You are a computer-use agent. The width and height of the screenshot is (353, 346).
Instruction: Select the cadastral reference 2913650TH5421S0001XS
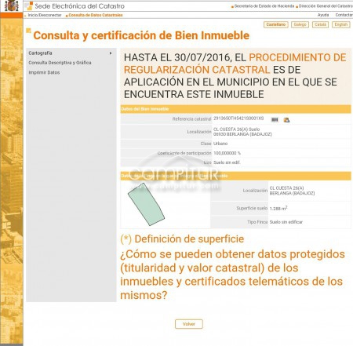238,118
